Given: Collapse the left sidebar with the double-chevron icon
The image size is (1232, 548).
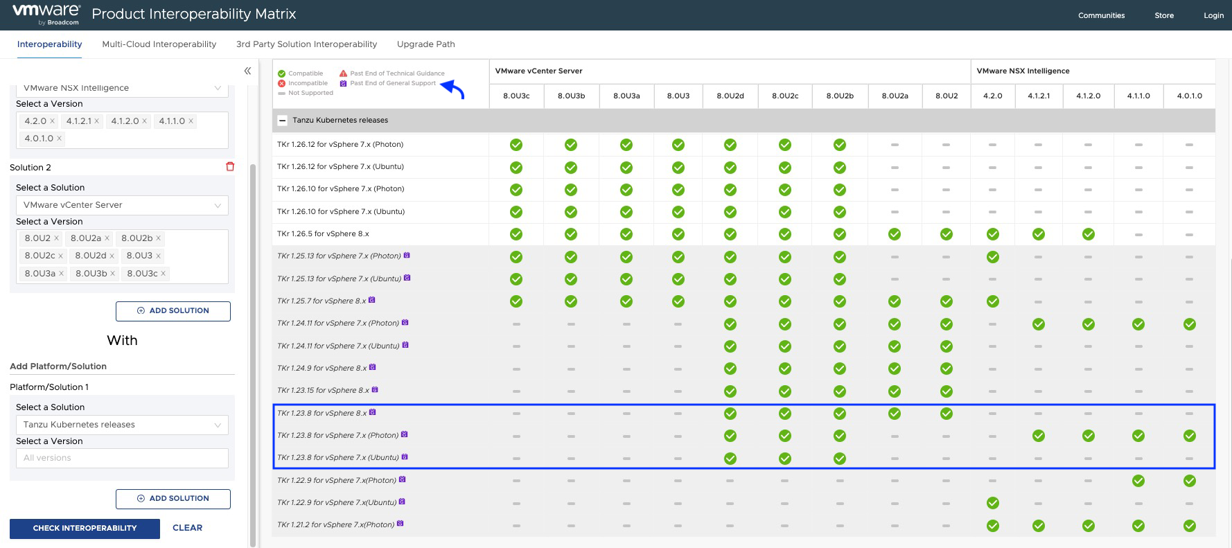Looking at the screenshot, I should pos(247,71).
